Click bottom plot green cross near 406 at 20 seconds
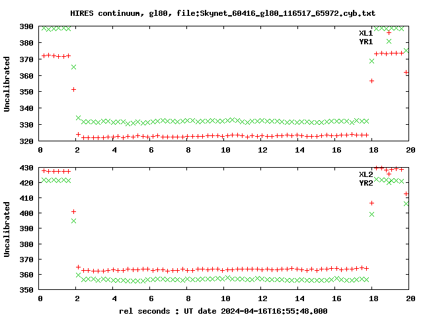The image size is (423, 317). pos(406,204)
